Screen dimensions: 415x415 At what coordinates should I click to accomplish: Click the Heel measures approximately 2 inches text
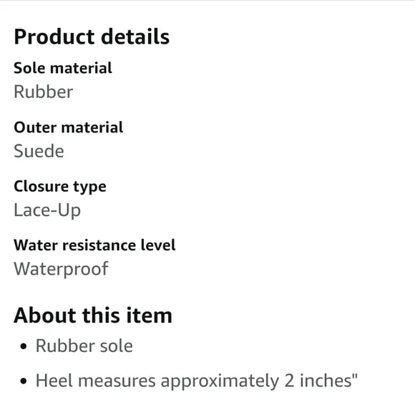197,381
